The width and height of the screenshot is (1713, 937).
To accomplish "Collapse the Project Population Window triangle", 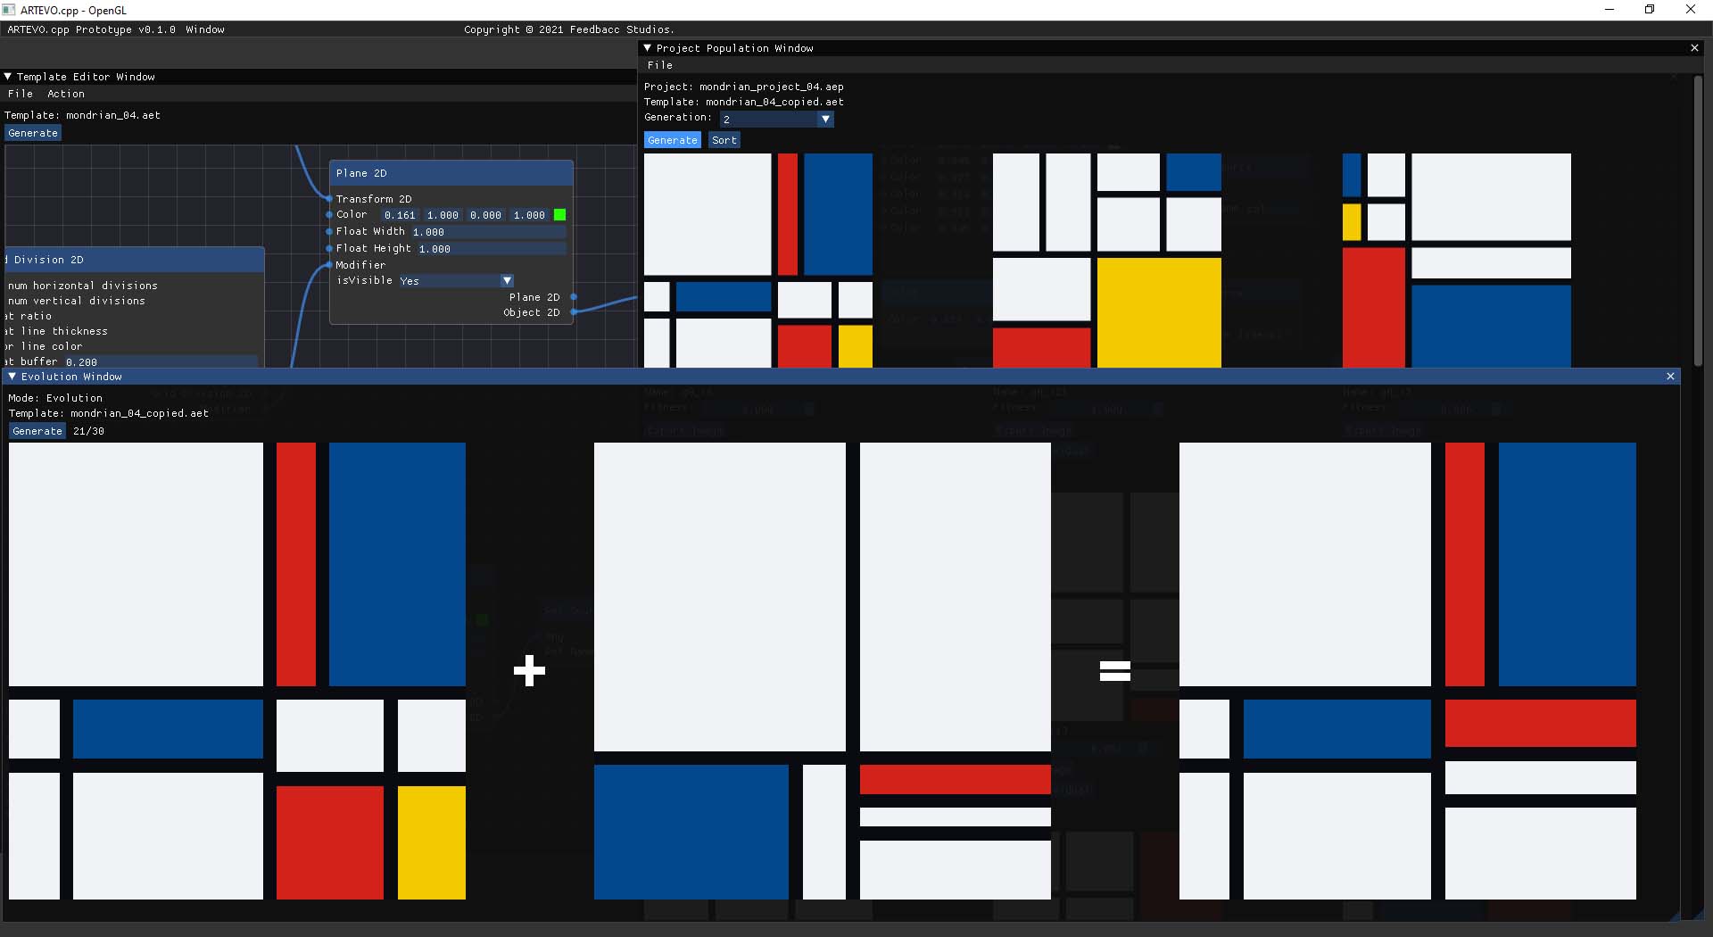I will pyautogui.click(x=648, y=48).
